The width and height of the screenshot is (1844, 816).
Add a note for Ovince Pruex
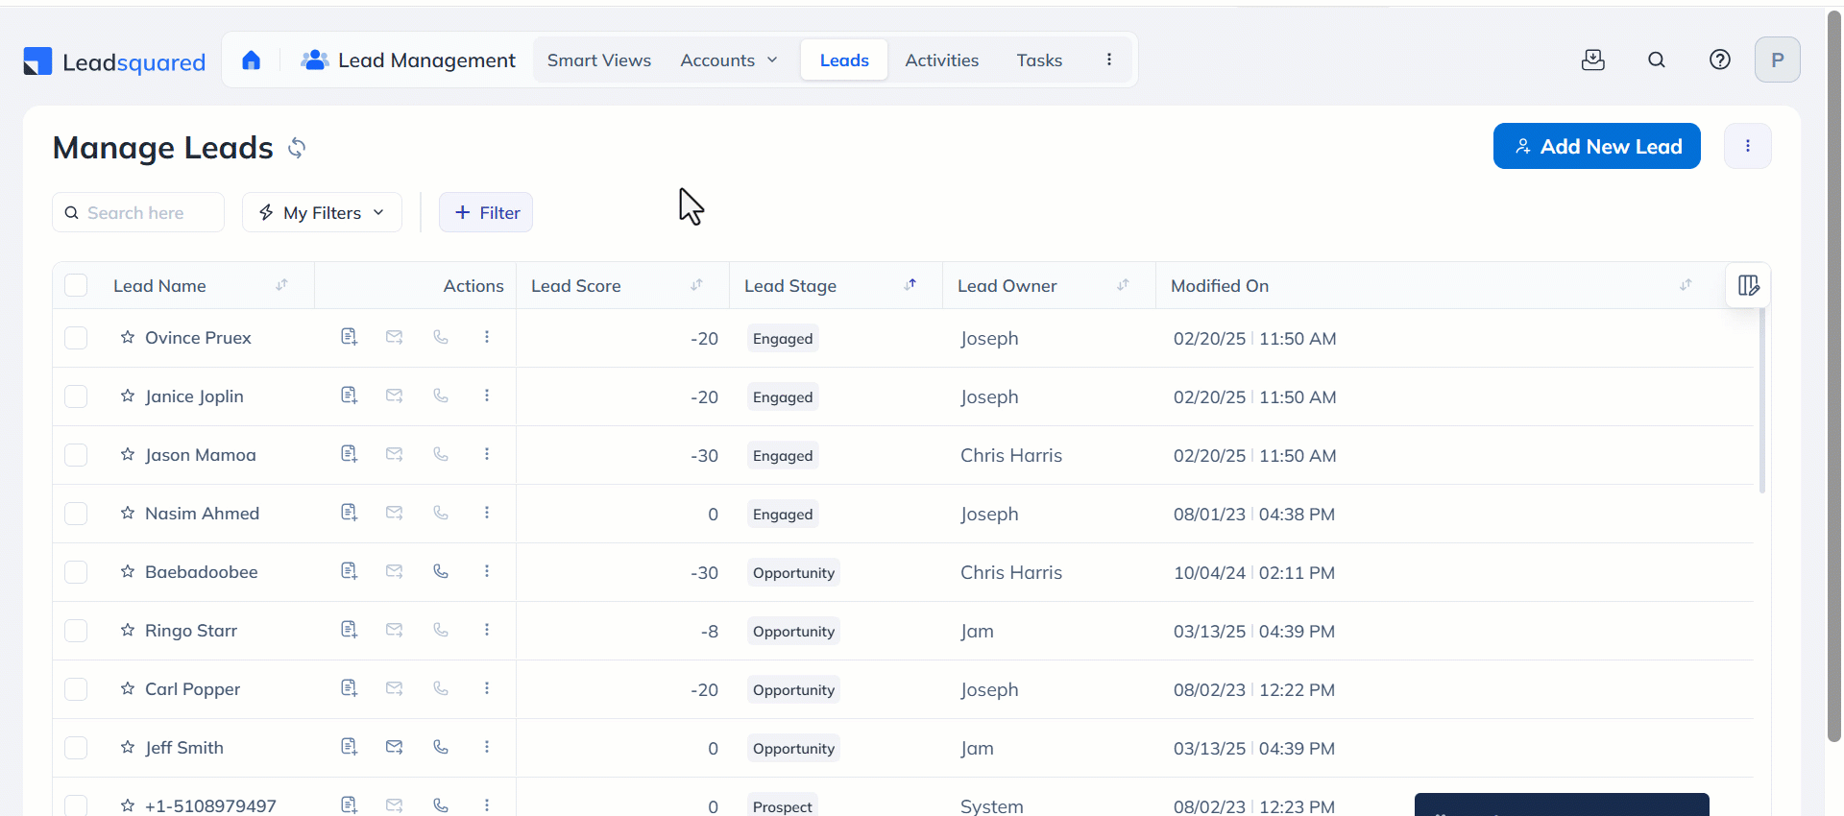tap(349, 337)
